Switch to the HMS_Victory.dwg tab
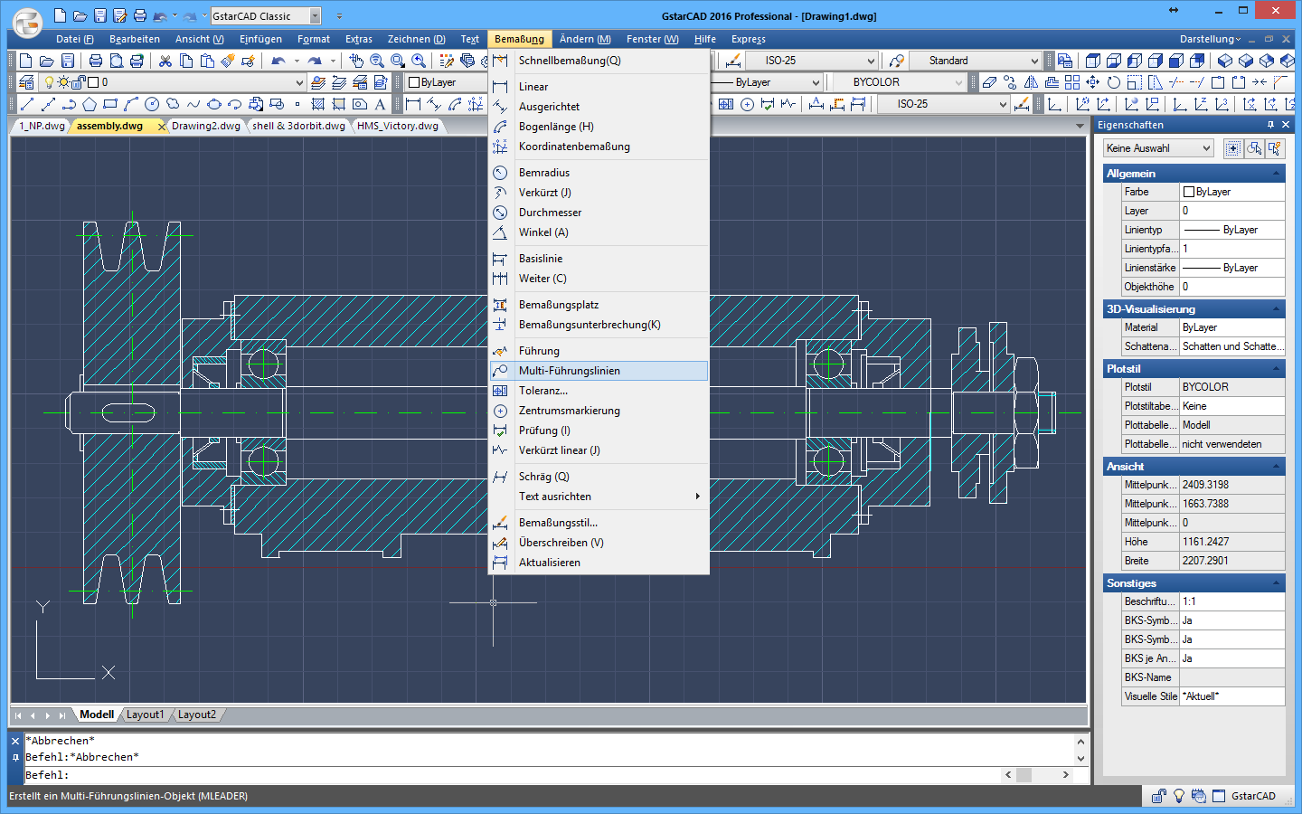The height and width of the screenshot is (814, 1302). [398, 126]
